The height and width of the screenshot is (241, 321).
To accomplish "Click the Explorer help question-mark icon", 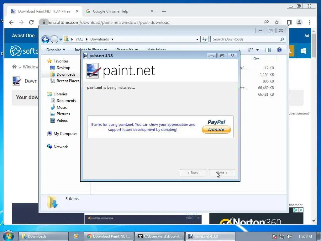I will pyautogui.click(x=279, y=50).
